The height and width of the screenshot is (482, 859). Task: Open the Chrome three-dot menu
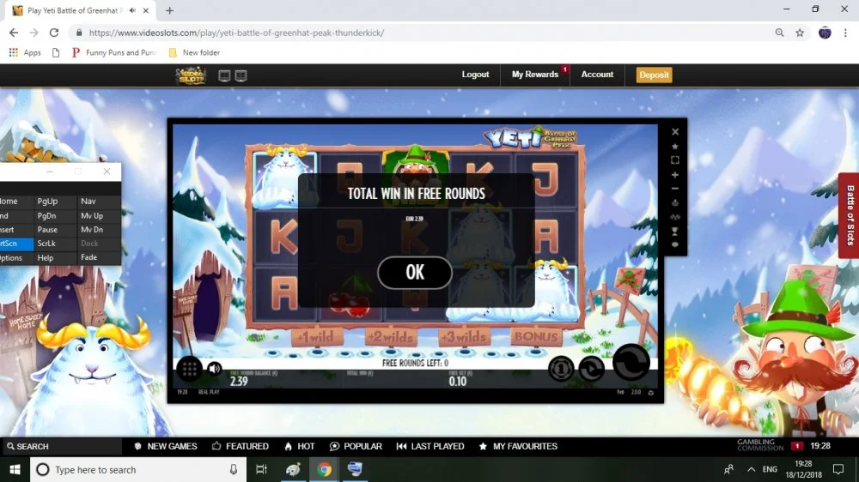(x=845, y=33)
